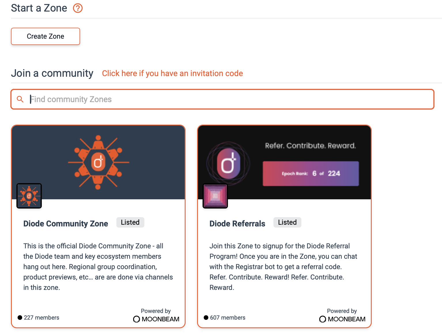Image resolution: width=442 pixels, height=334 pixels.
Task: Click the Listed badge on Diode Referrals
Action: 287,222
